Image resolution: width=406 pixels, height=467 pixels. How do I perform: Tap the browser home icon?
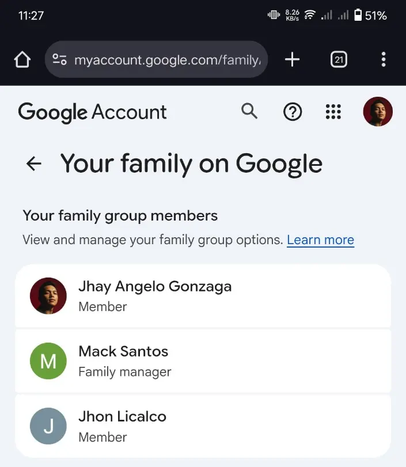click(22, 59)
